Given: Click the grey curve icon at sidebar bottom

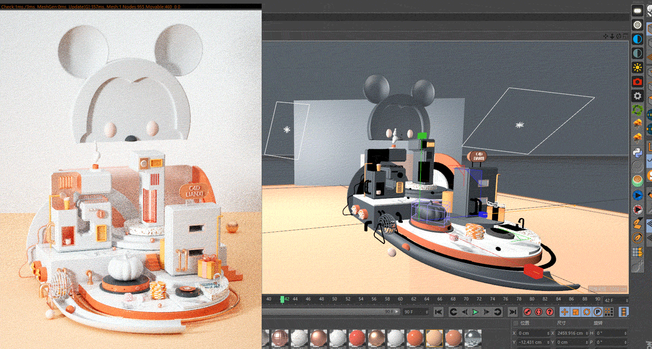Looking at the screenshot, I should point(637,265).
